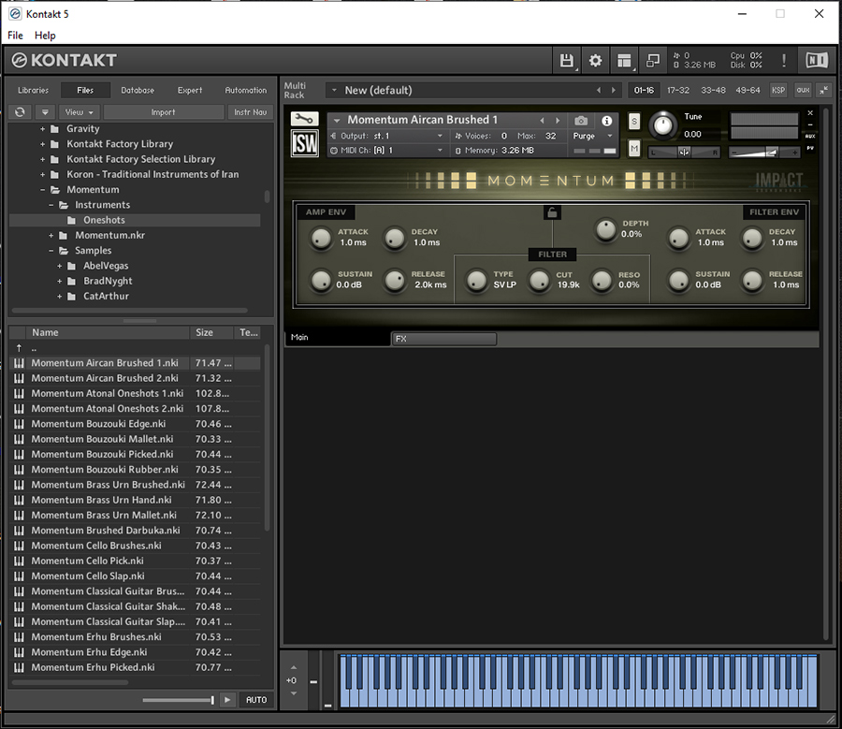
Task: Minimize rack header with corner arrows icon
Action: [823, 90]
